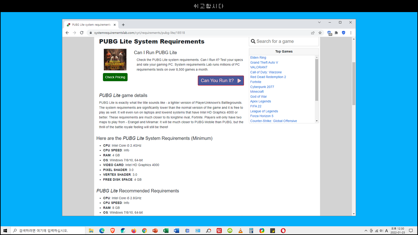The width and height of the screenshot is (418, 235).
Task: Click the page scrollbar up arrow
Action: coord(354,39)
